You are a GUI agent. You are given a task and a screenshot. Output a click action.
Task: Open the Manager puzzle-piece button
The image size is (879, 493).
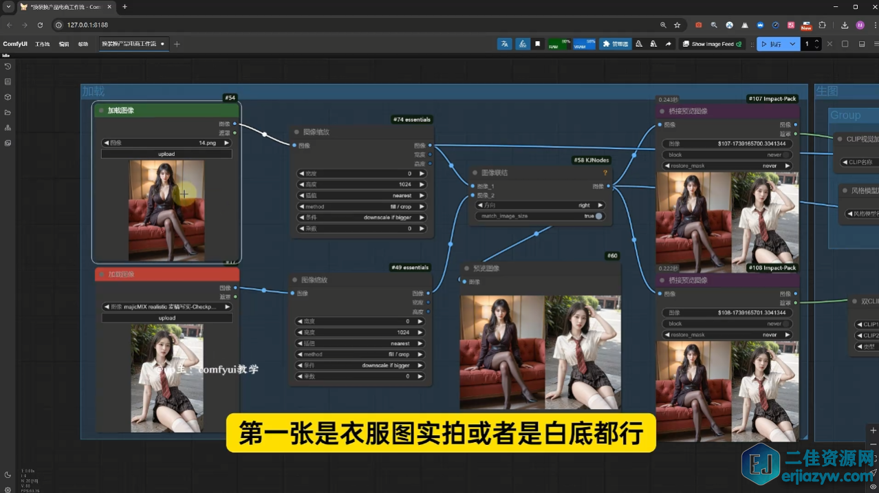tap(616, 44)
